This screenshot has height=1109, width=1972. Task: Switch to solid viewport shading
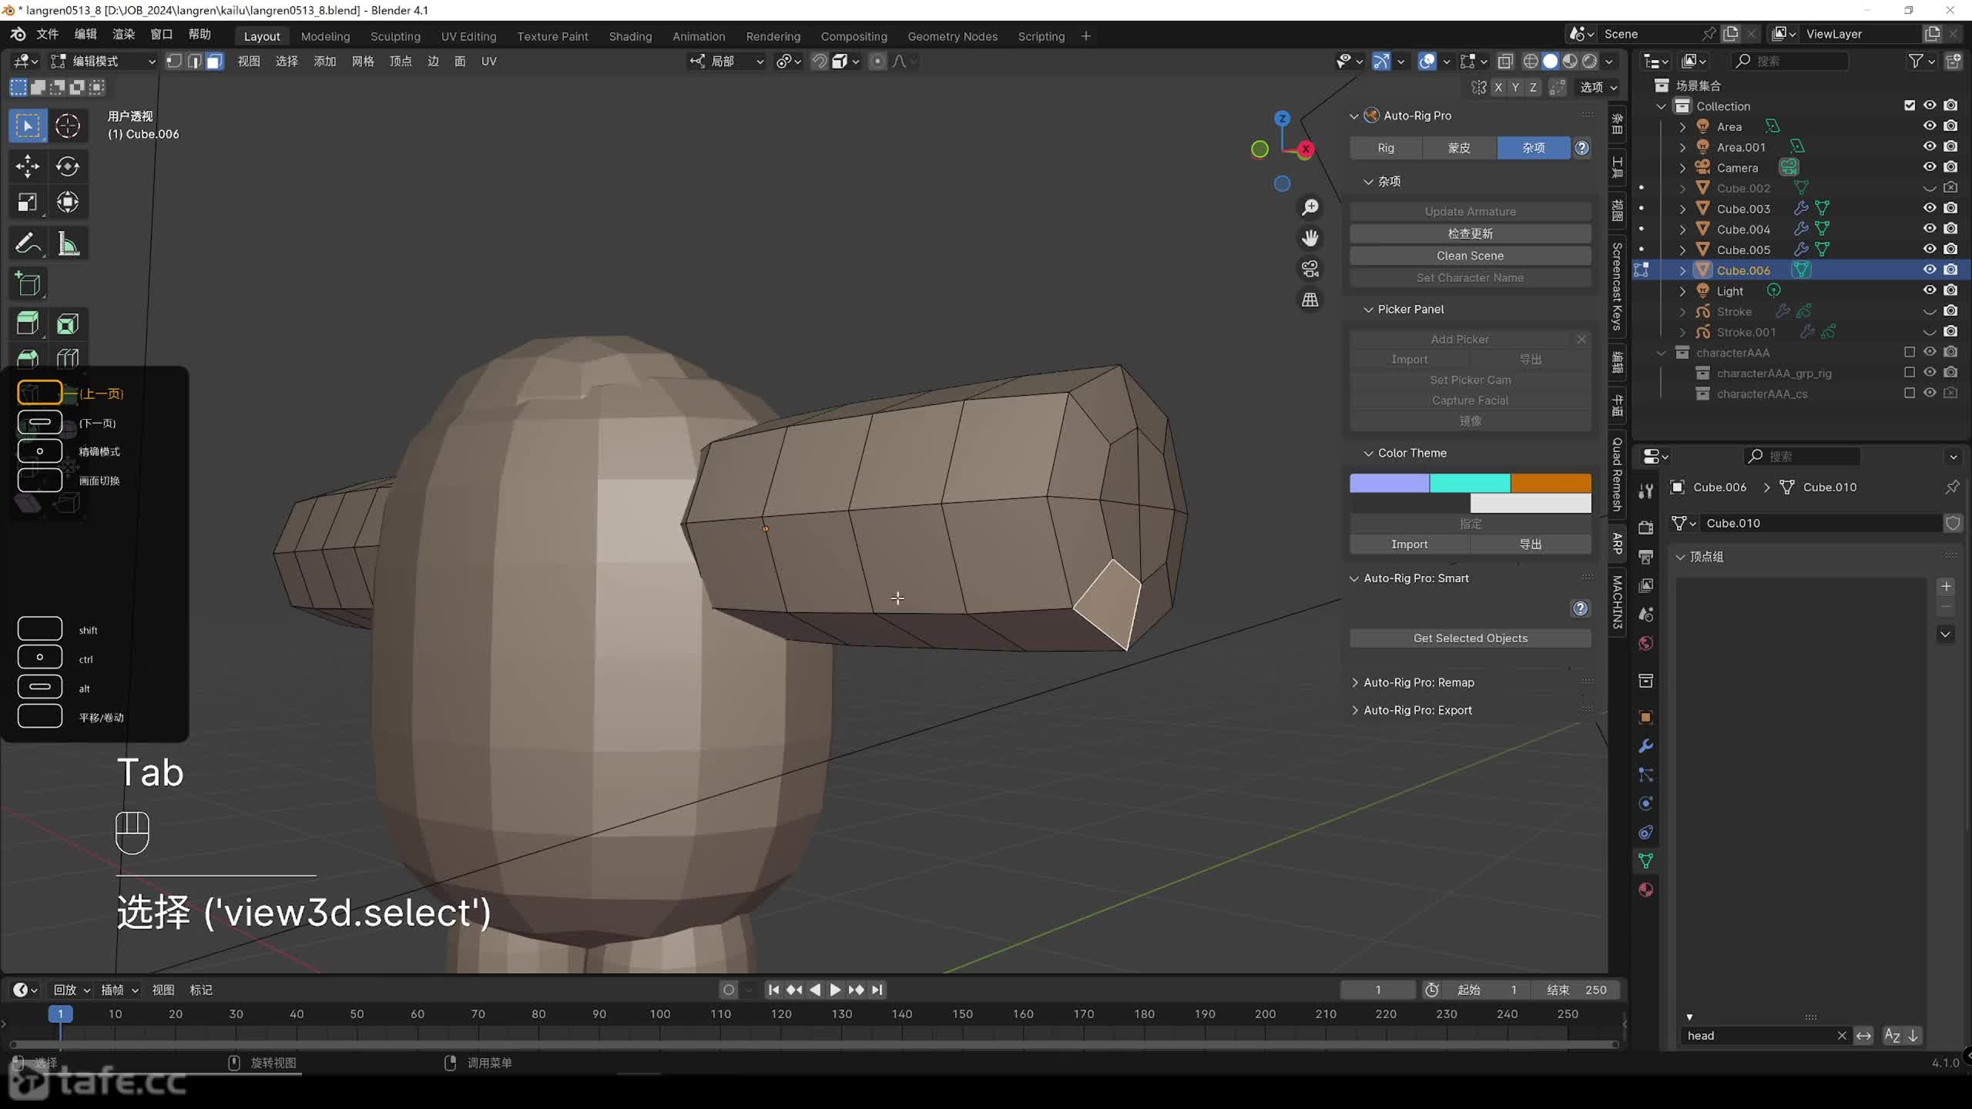(1551, 62)
